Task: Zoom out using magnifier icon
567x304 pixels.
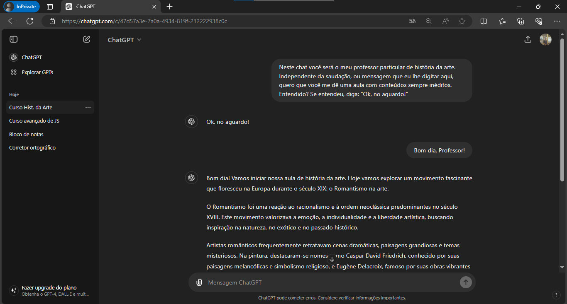Action: [429, 21]
